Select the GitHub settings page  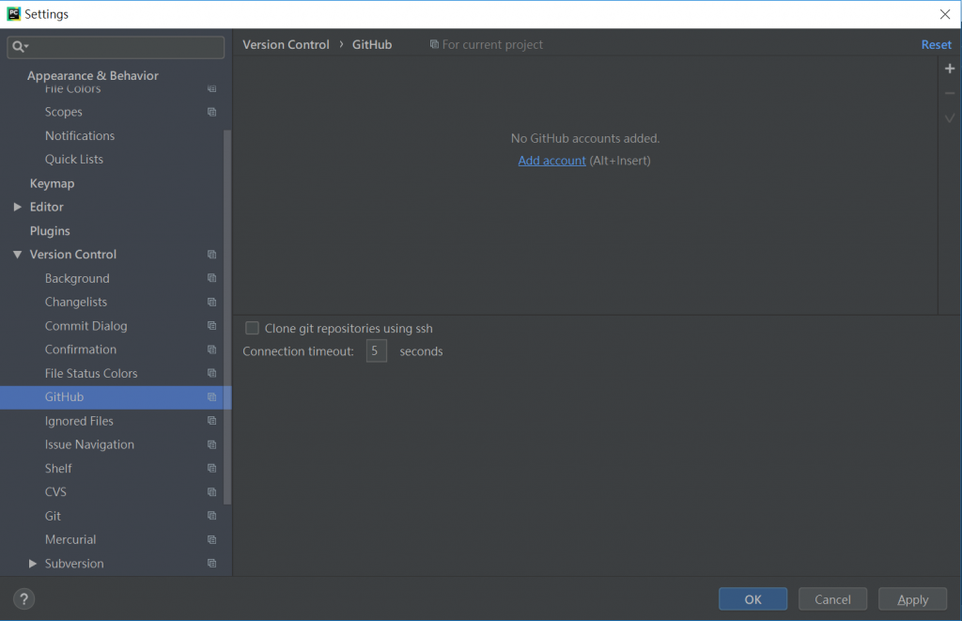coord(65,397)
